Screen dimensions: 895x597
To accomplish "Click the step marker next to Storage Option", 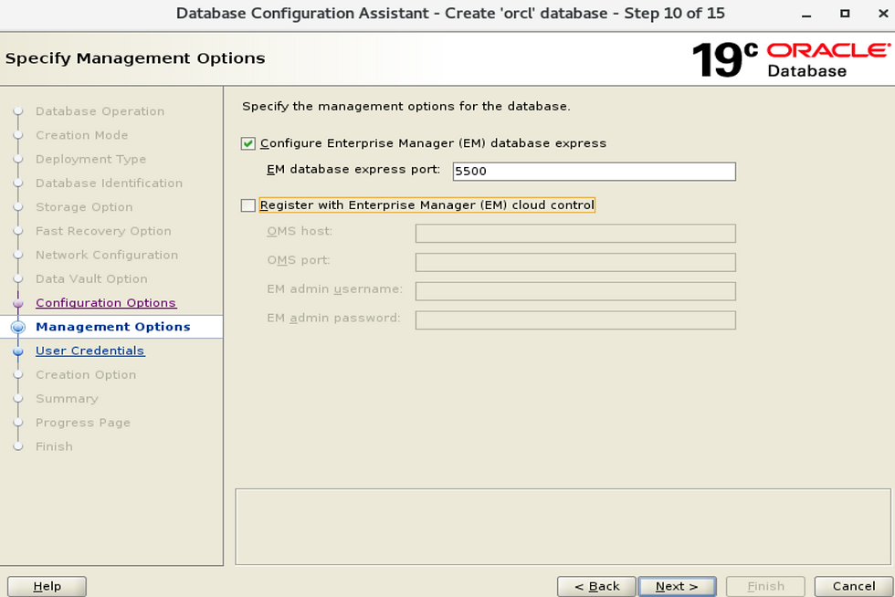I will (20, 207).
